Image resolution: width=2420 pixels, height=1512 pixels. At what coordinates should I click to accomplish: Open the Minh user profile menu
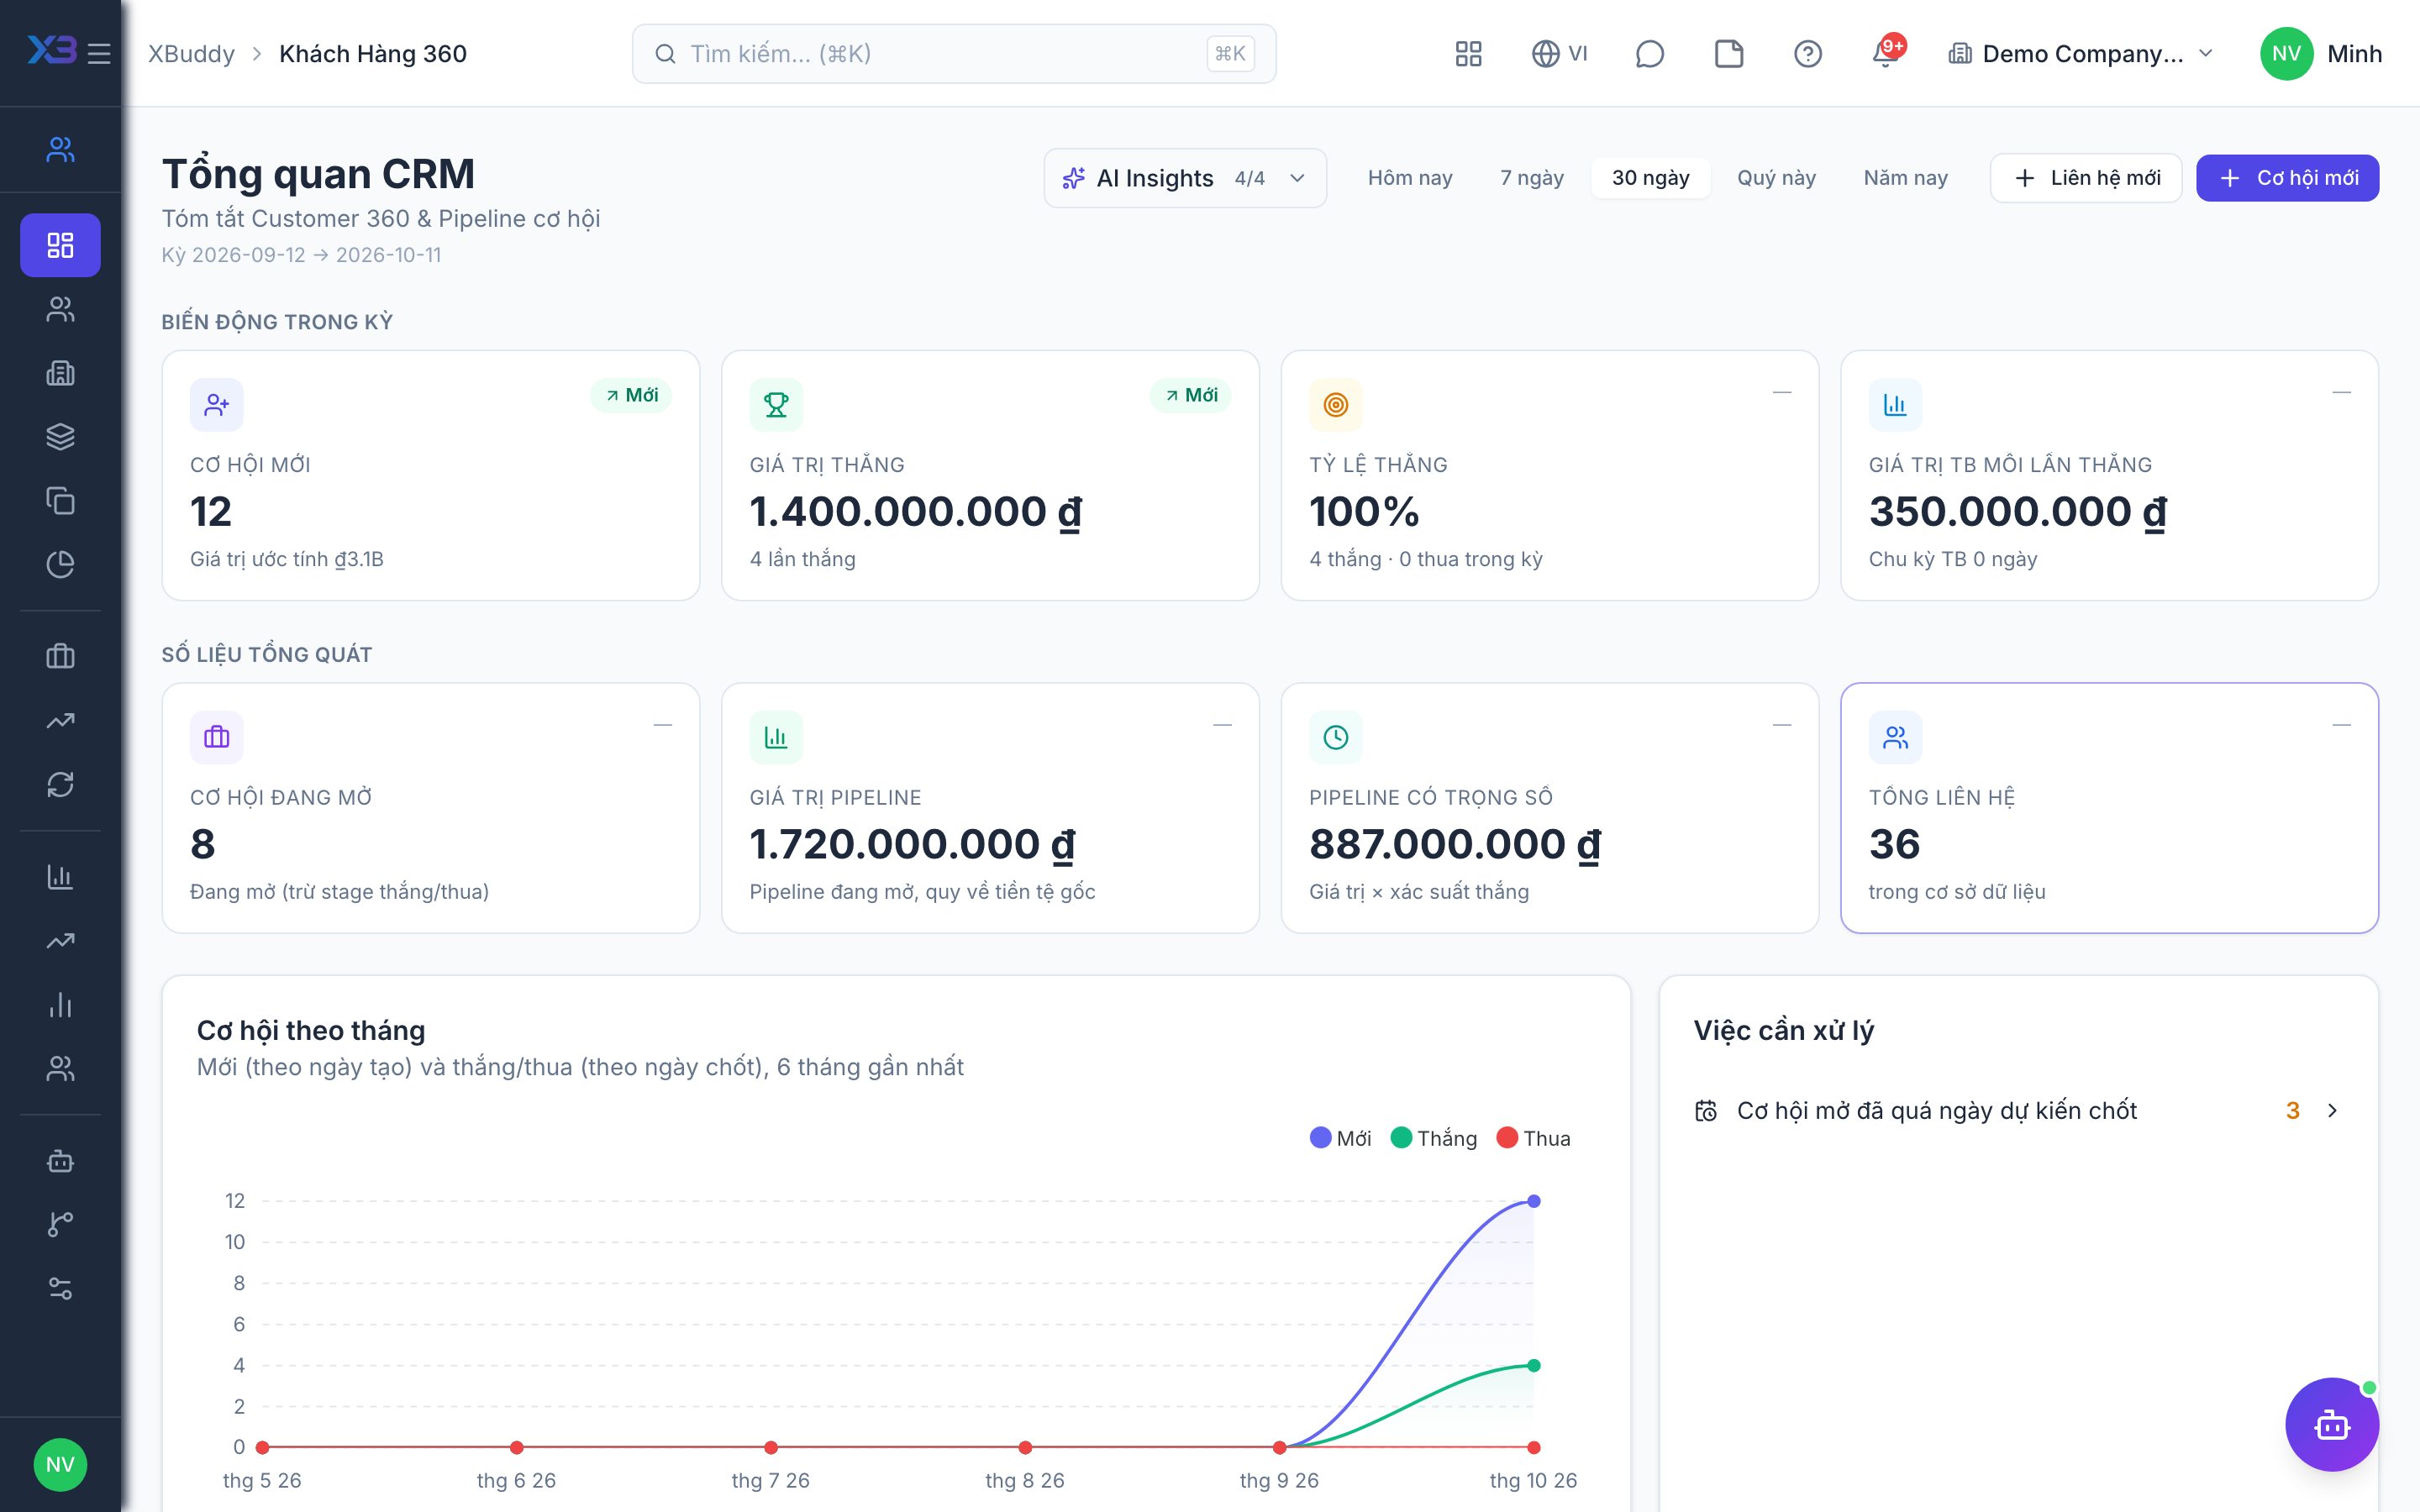2320,53
